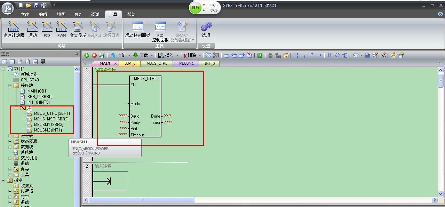445x207 pixels.
Task: Collapse the 程序块 (Program Block) node
Action: coord(10,86)
